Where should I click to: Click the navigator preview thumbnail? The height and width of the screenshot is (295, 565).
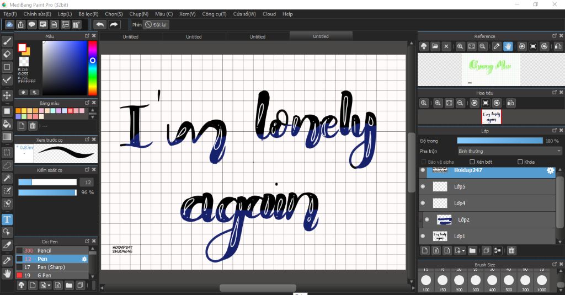pyautogui.click(x=491, y=117)
